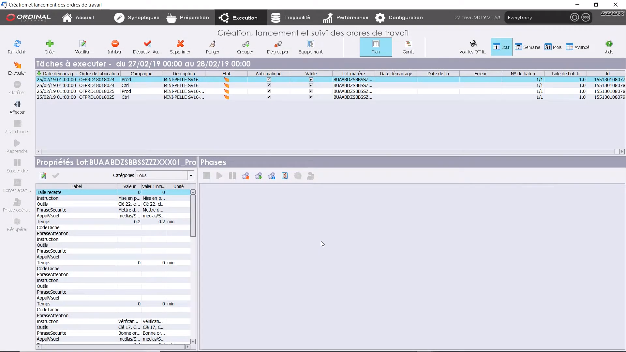Click the Semaine view button
The image size is (626, 352).
528,47
